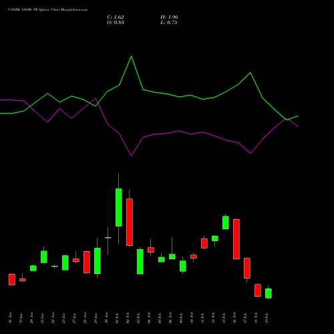Click the low value L: 0.75

click(168, 23)
